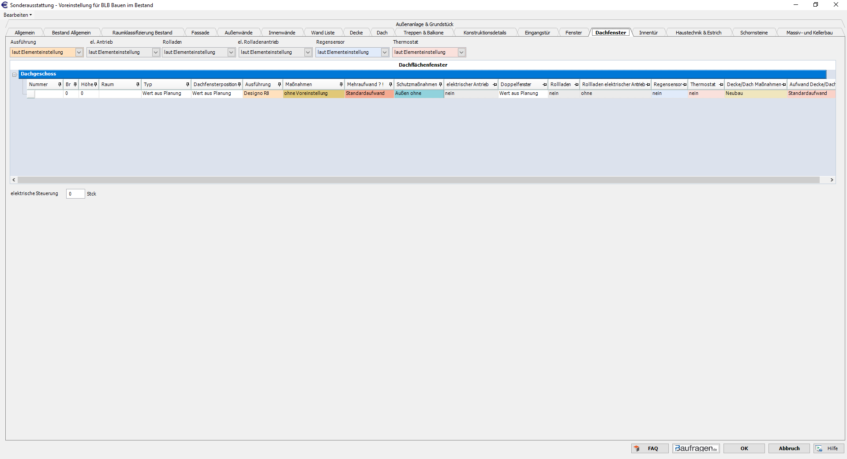Unpin the Doppelfenster column via its pin icon

(x=545, y=84)
